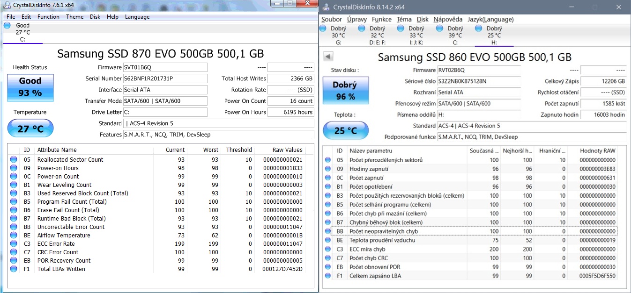Click the status orb for Reallocated Sector Count
This screenshot has width=631, height=293.
(14, 160)
